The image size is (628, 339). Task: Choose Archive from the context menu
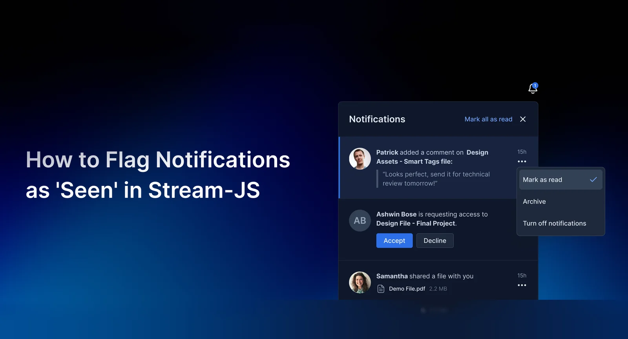[x=560, y=202]
